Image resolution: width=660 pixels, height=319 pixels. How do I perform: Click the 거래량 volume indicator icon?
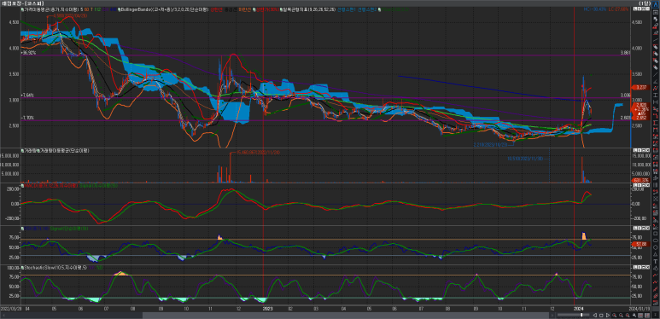click(x=22, y=150)
